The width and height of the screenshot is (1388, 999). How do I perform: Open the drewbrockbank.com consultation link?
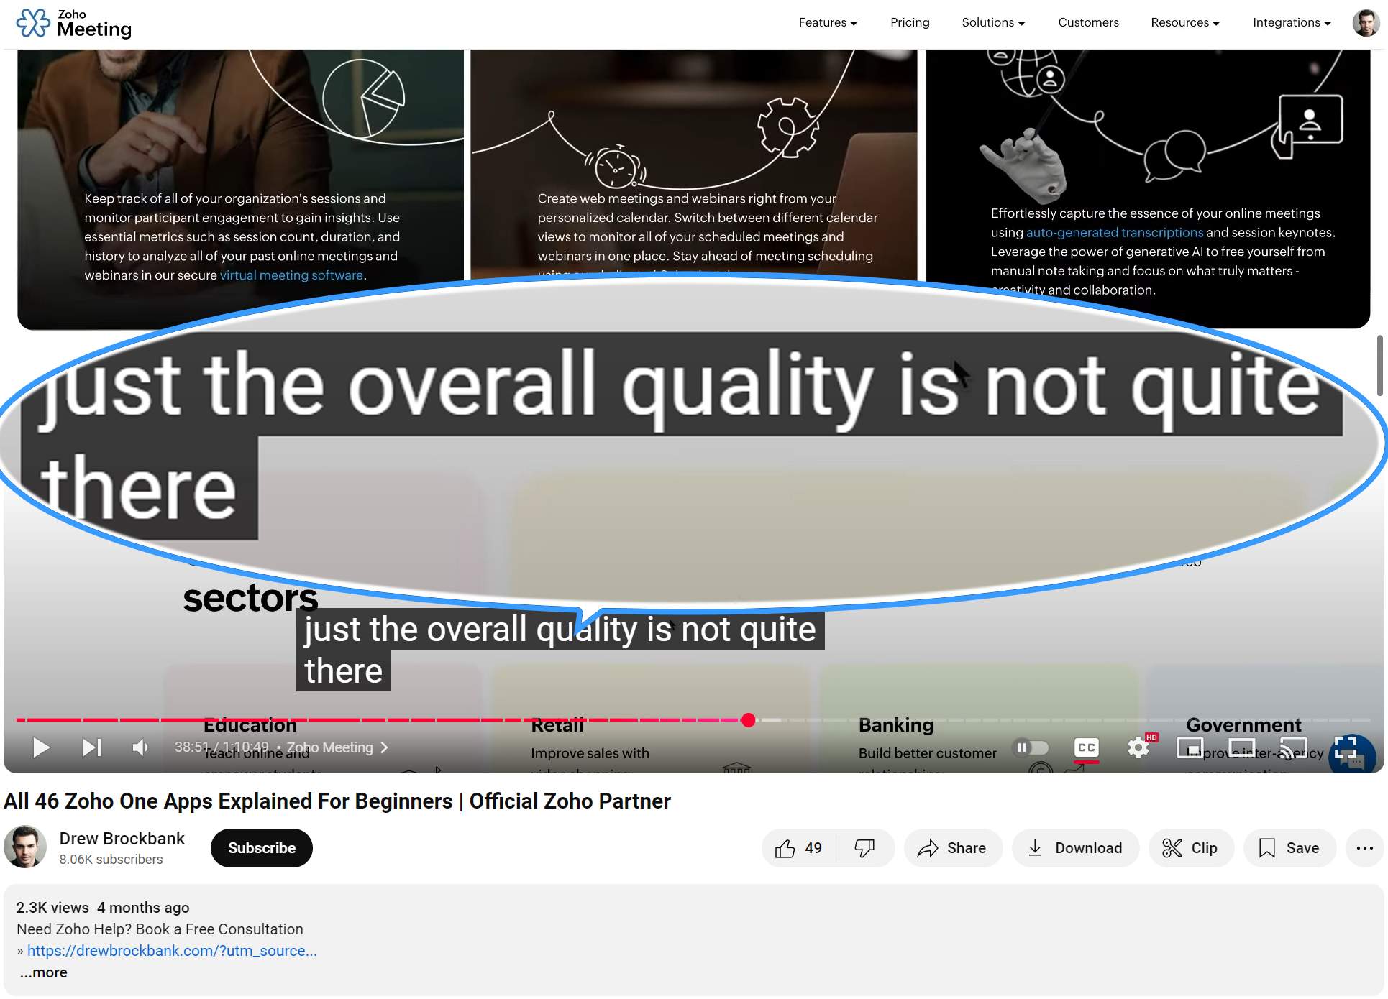click(x=172, y=951)
